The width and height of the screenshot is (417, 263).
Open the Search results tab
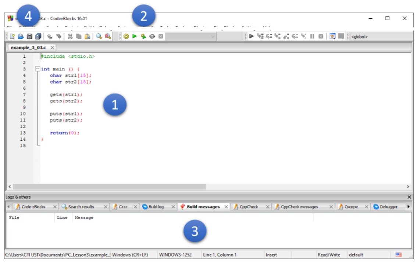[81, 207]
